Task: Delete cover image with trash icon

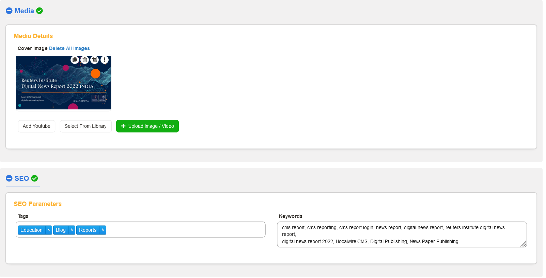Action: tap(84, 60)
